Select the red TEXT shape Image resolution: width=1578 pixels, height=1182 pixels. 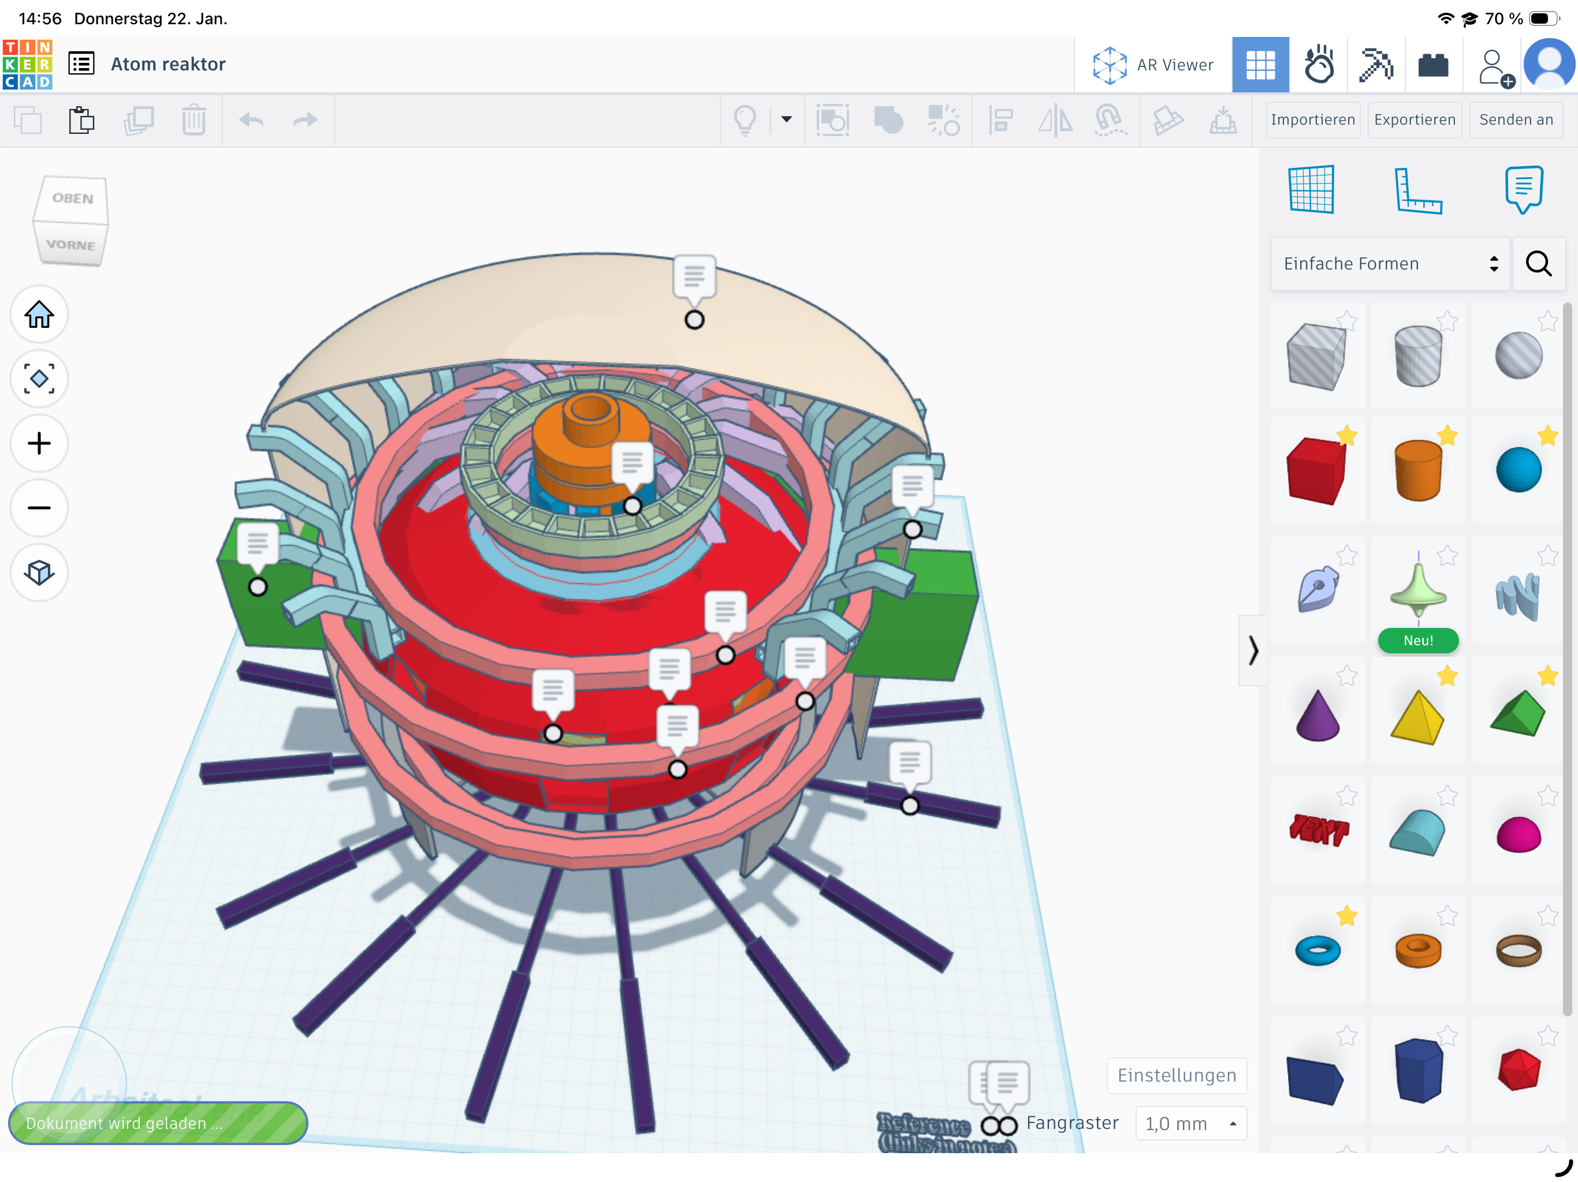pos(1318,830)
